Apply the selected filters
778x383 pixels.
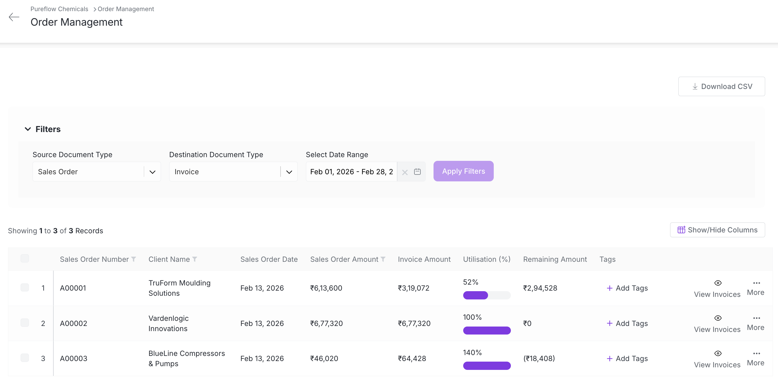(x=463, y=171)
